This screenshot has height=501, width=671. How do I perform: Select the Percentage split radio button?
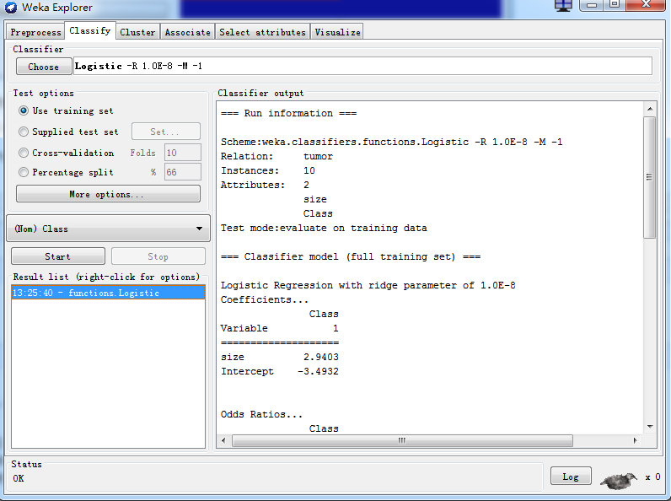coord(24,172)
